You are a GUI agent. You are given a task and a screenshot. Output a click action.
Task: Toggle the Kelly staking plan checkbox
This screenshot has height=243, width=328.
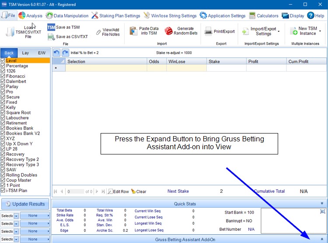3,107
